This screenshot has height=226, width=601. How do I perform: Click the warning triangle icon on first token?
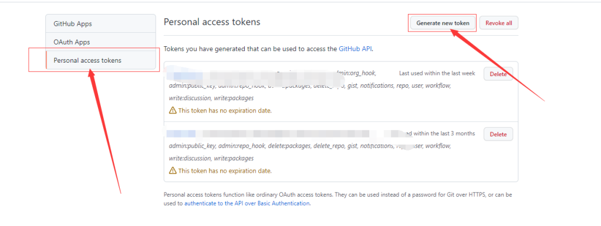tap(173, 111)
